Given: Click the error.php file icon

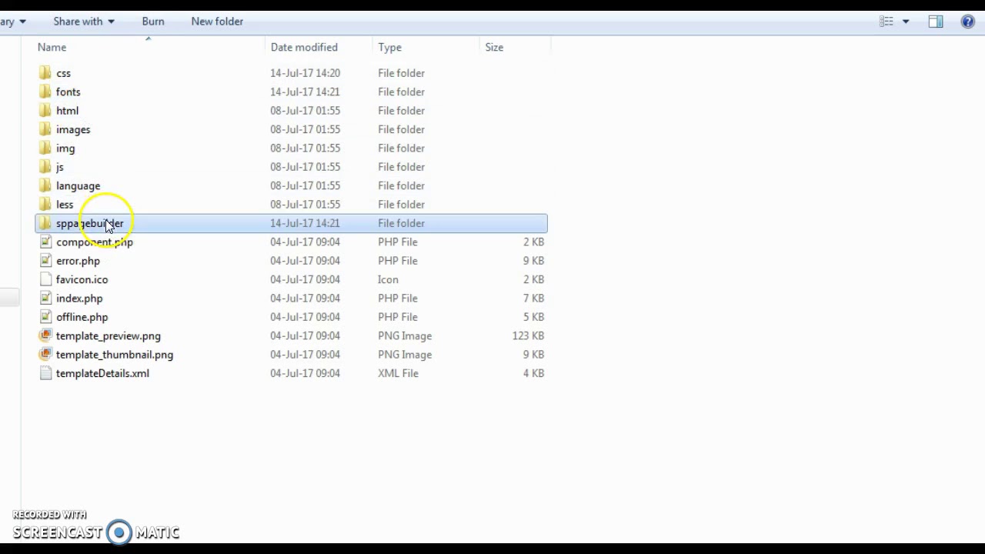Looking at the screenshot, I should (x=45, y=261).
